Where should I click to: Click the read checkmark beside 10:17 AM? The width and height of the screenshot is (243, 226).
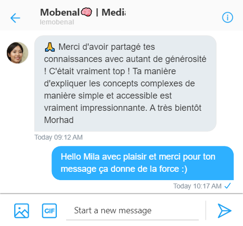[x=228, y=185]
